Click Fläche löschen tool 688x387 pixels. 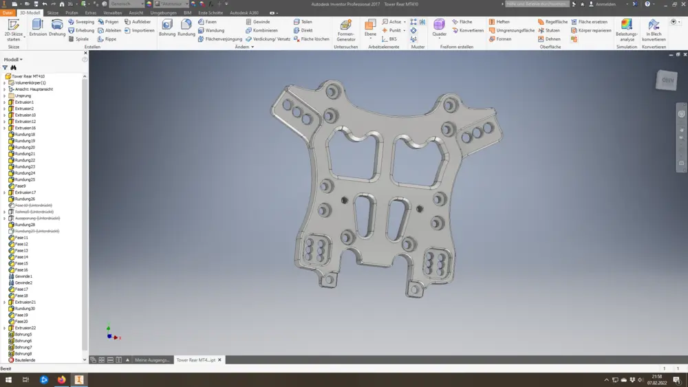pos(311,39)
